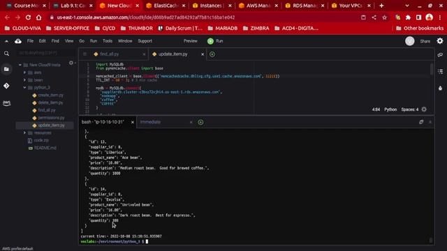Screen dimensions: 447x251
Task: Close the bash terminal tab
Action: pyautogui.click(x=133, y=122)
